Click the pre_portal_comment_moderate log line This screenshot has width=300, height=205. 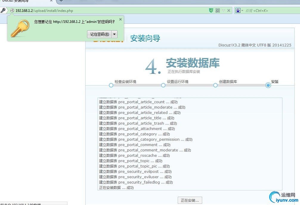click(x=145, y=150)
